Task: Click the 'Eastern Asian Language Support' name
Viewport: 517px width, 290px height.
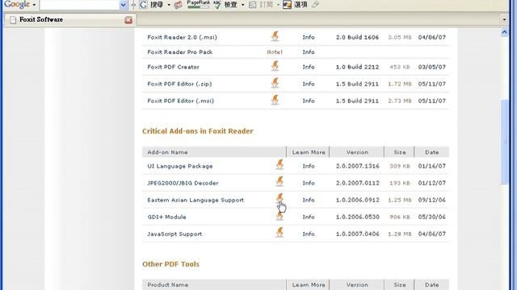Action: click(195, 200)
